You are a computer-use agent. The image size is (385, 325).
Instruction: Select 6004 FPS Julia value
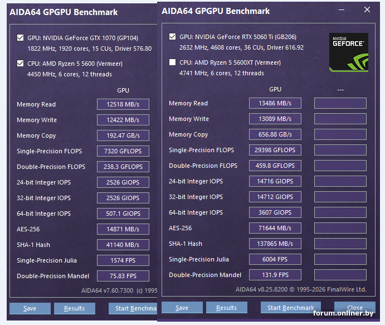coord(275,259)
